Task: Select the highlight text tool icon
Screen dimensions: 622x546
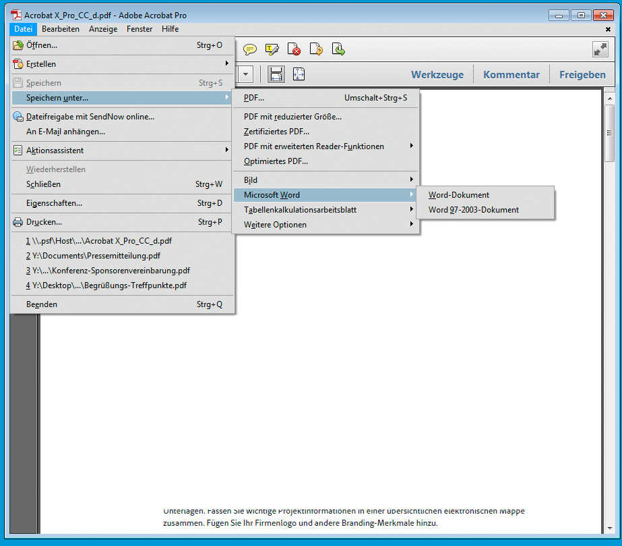Action: click(x=272, y=49)
